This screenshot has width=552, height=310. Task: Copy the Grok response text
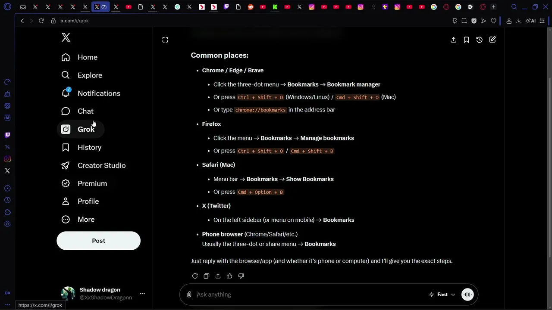tap(206, 276)
